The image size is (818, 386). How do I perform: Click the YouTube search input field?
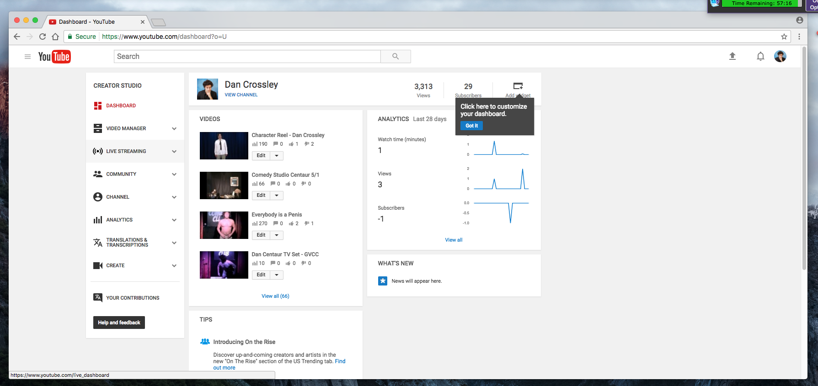click(247, 56)
